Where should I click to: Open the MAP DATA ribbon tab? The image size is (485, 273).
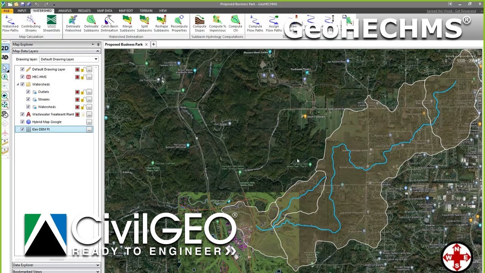click(x=105, y=11)
